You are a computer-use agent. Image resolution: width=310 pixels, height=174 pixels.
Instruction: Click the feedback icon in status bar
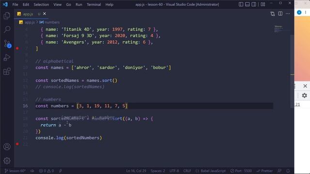(279, 171)
